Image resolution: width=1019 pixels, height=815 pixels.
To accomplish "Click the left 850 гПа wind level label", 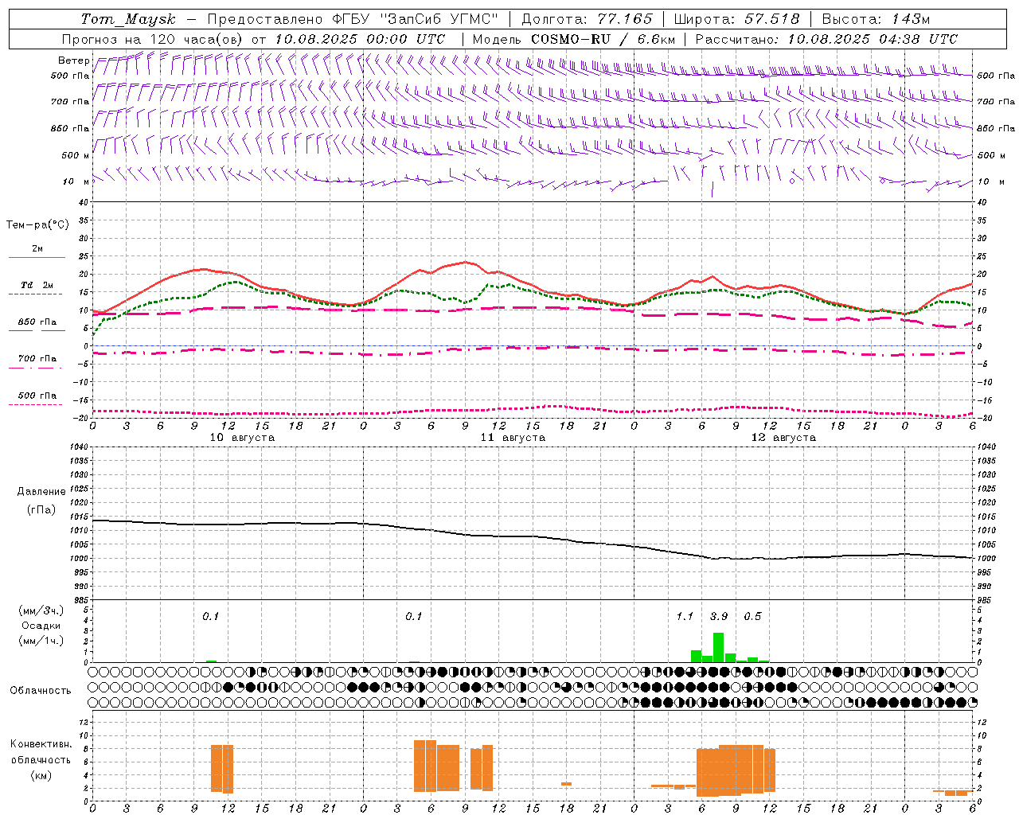I will pyautogui.click(x=70, y=128).
